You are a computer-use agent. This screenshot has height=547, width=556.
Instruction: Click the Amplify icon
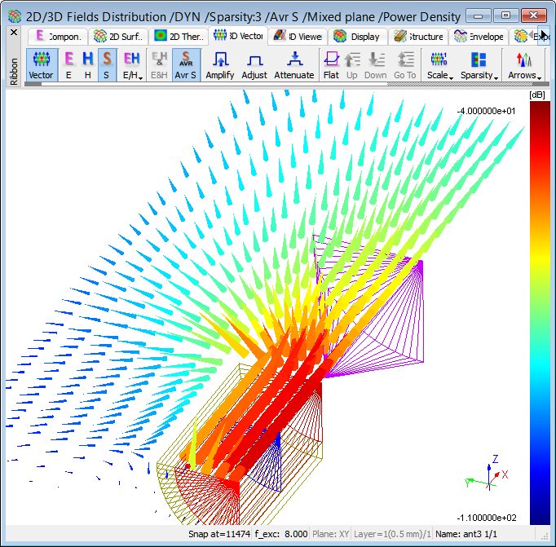pos(219,64)
